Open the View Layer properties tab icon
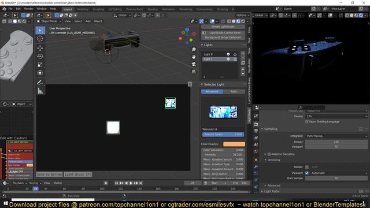 [256, 138]
